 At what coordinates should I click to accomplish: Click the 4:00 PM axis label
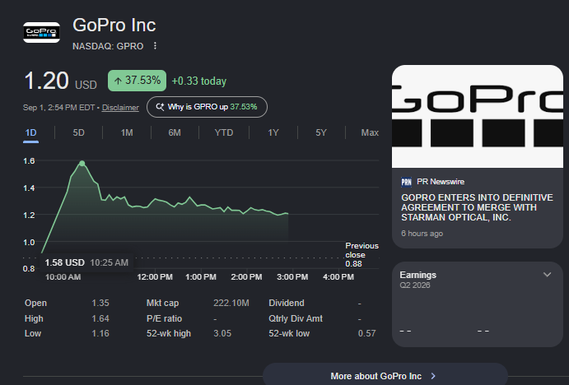338,277
